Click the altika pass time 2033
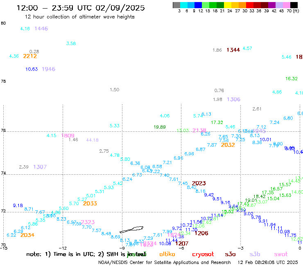 90,203
